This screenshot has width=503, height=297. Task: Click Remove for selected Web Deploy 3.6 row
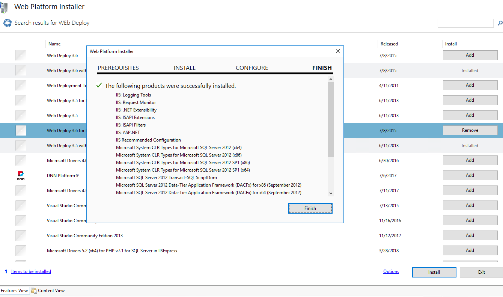470,130
